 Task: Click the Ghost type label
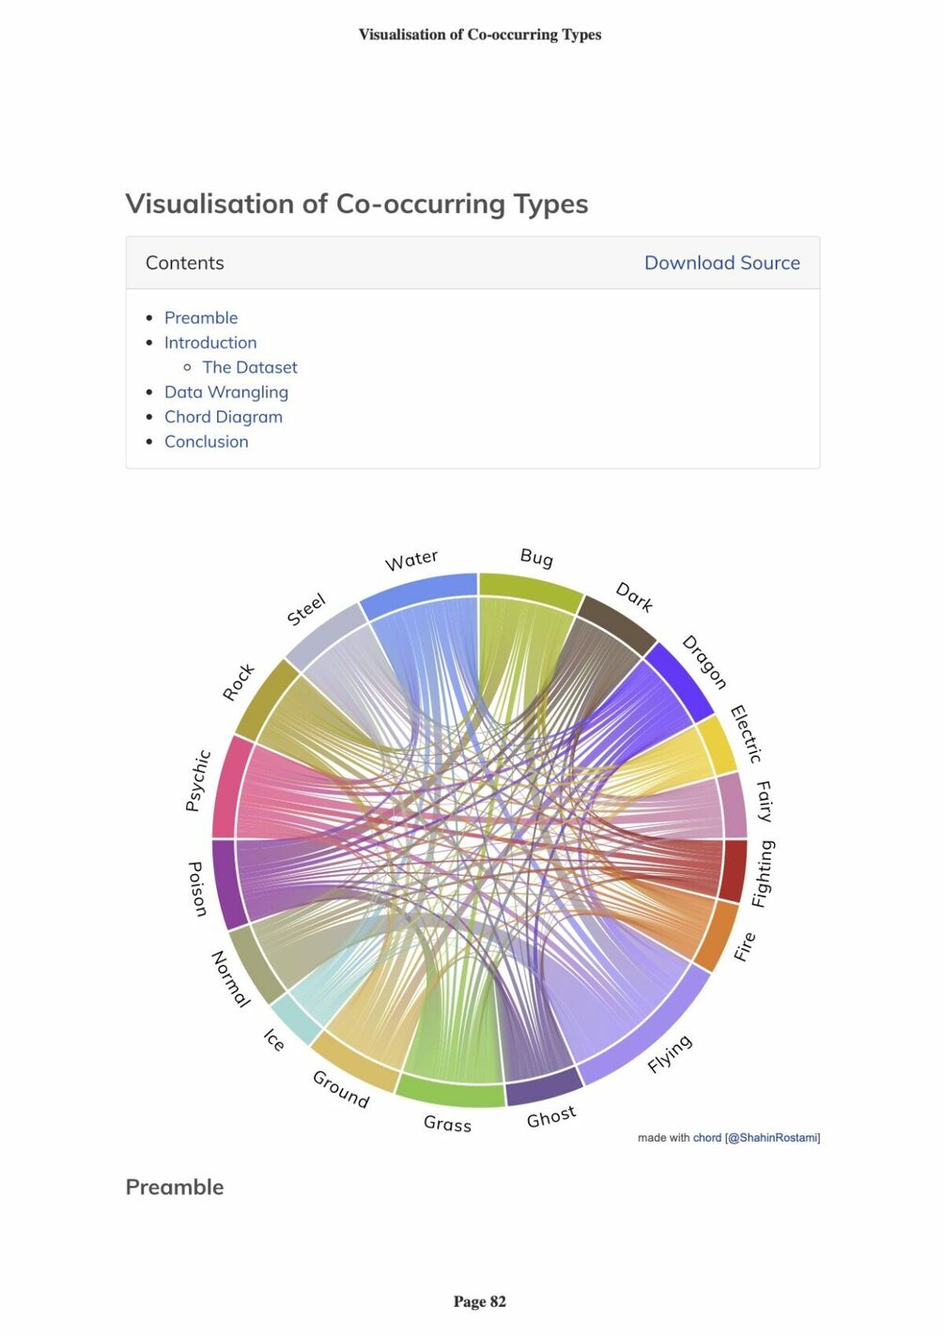(x=551, y=1117)
